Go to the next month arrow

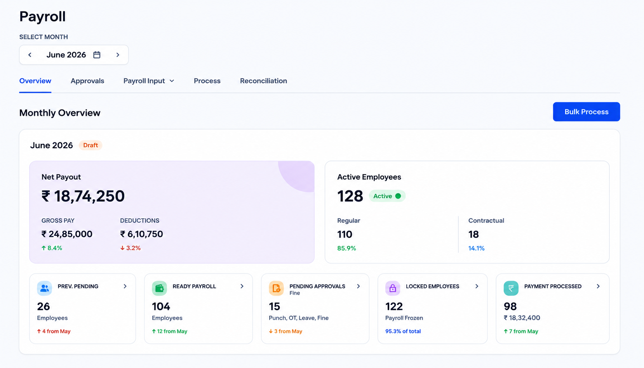(118, 55)
